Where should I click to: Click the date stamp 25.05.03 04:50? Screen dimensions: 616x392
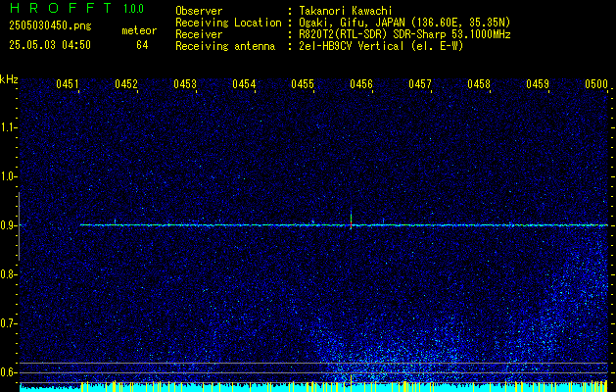[x=50, y=45]
